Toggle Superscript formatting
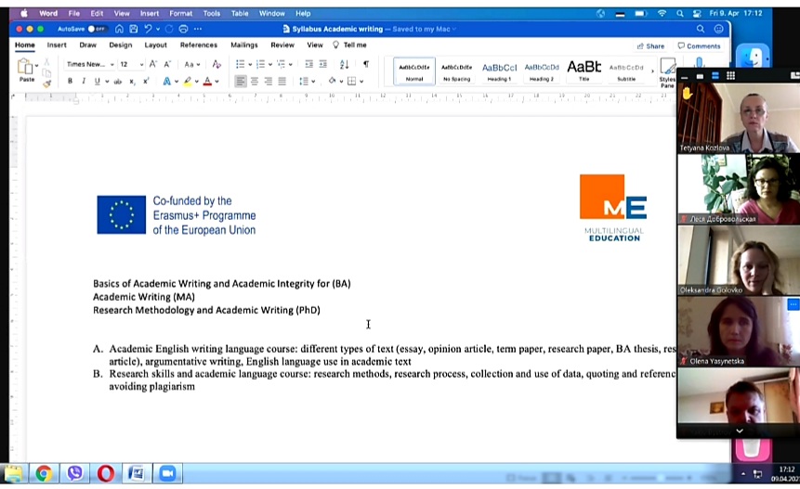 tap(146, 81)
